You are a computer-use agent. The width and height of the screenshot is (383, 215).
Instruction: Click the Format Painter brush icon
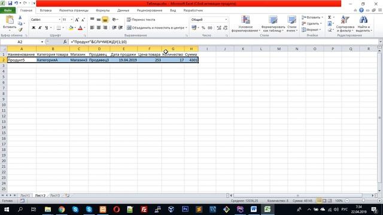[20, 30]
